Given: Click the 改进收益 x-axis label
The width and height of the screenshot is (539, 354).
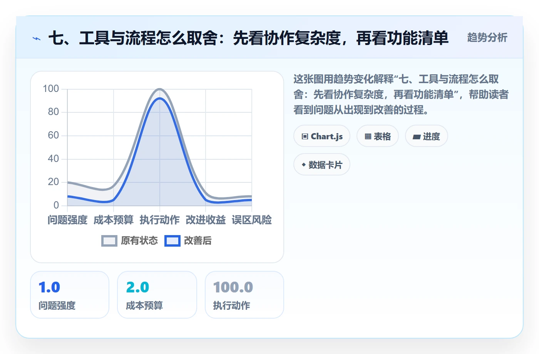Looking at the screenshot, I should pos(206,220).
